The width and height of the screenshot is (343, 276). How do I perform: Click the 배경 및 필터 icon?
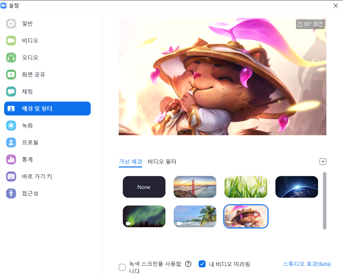11,109
